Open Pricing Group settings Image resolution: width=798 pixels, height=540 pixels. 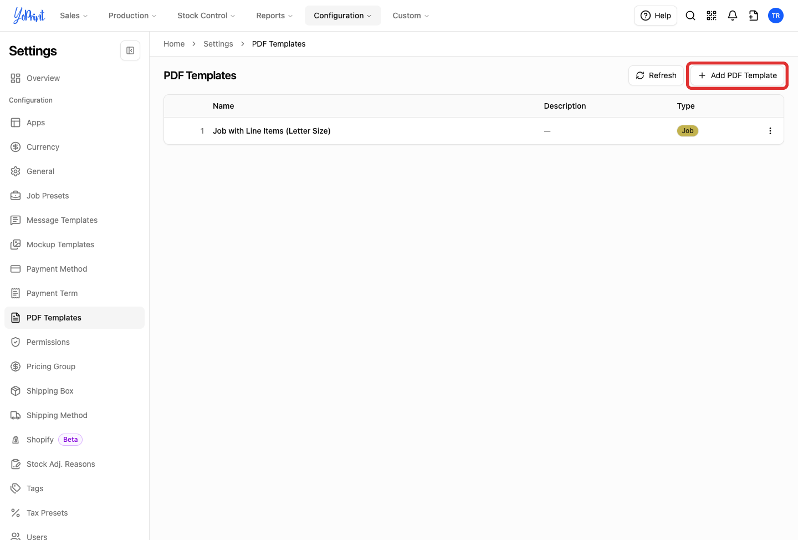[74, 366]
